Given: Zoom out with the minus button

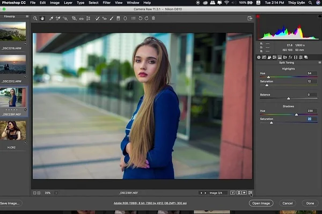Looking at the screenshot, I should click(35, 193).
